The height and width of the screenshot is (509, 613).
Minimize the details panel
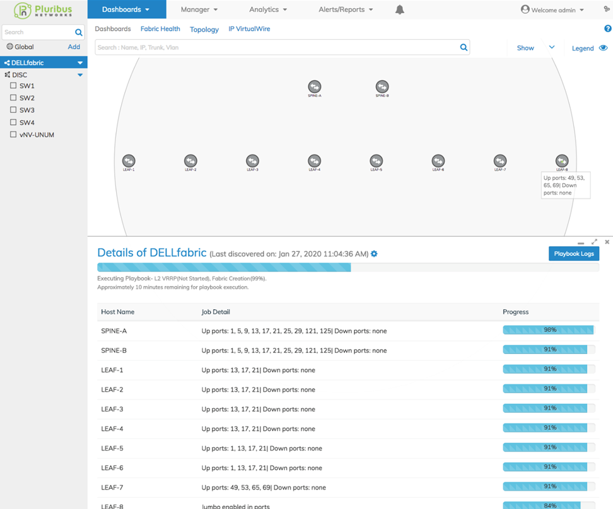point(581,243)
